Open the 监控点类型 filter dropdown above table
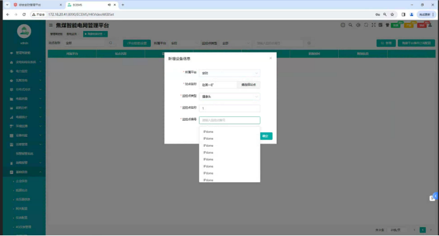Viewport: 439px width, 236px height. coord(235,43)
